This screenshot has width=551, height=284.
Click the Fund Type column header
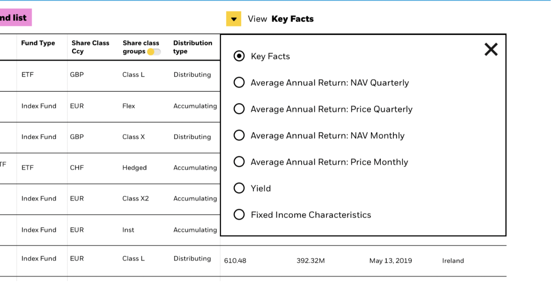[x=38, y=43]
